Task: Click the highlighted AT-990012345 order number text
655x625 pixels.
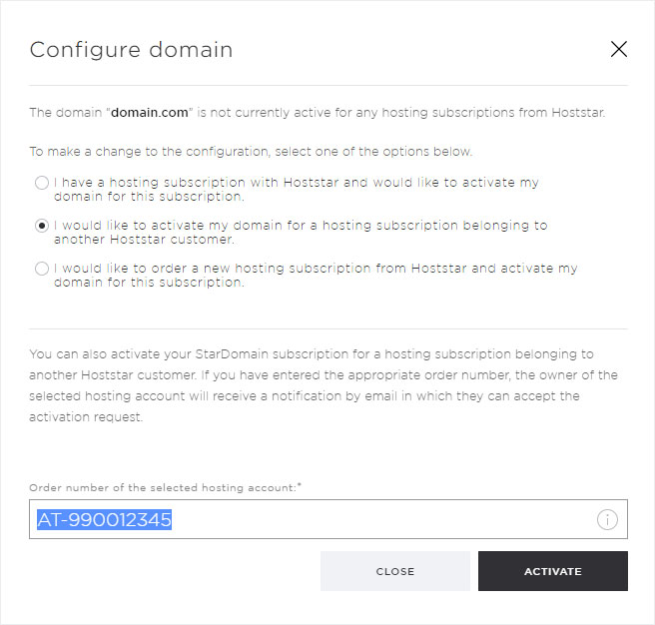Action: [x=105, y=520]
